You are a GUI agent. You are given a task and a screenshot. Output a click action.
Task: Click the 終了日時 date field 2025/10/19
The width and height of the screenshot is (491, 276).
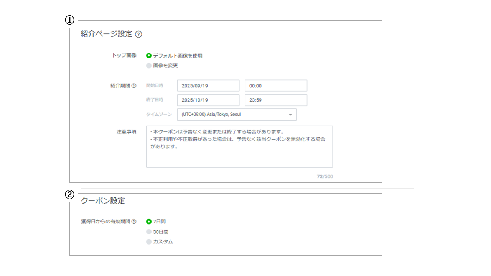208,100
